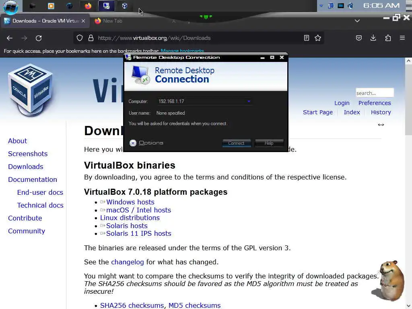Click the tracking protection shield icon
The image size is (412, 309).
coord(80,38)
